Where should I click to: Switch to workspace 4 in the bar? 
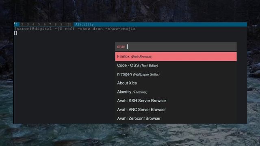(33, 24)
